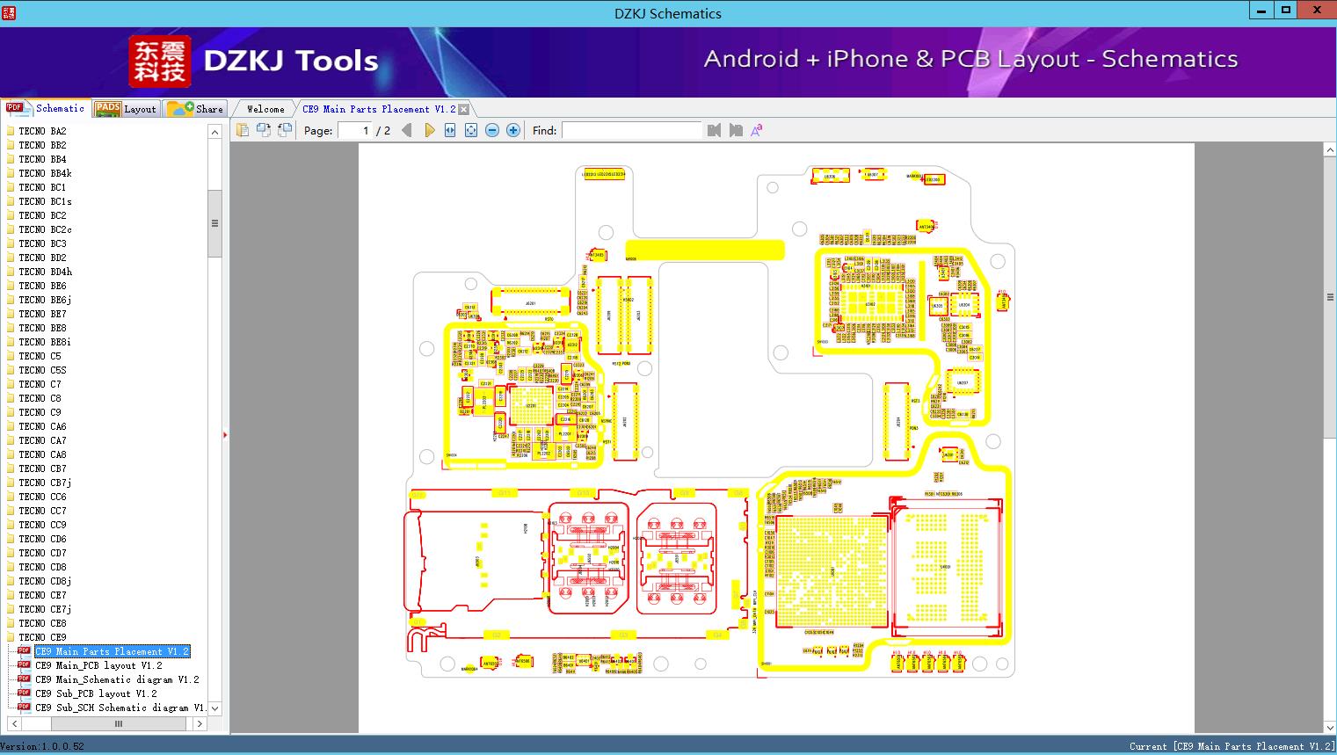Click the fit page icon
This screenshot has width=1337, height=755.
click(x=471, y=130)
